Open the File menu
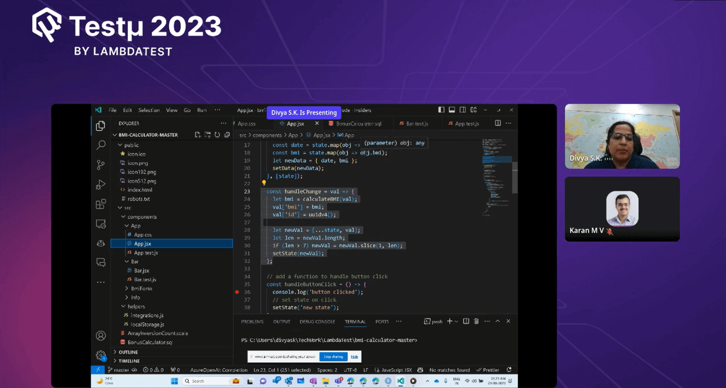Image resolution: width=726 pixels, height=388 pixels. 112,110
